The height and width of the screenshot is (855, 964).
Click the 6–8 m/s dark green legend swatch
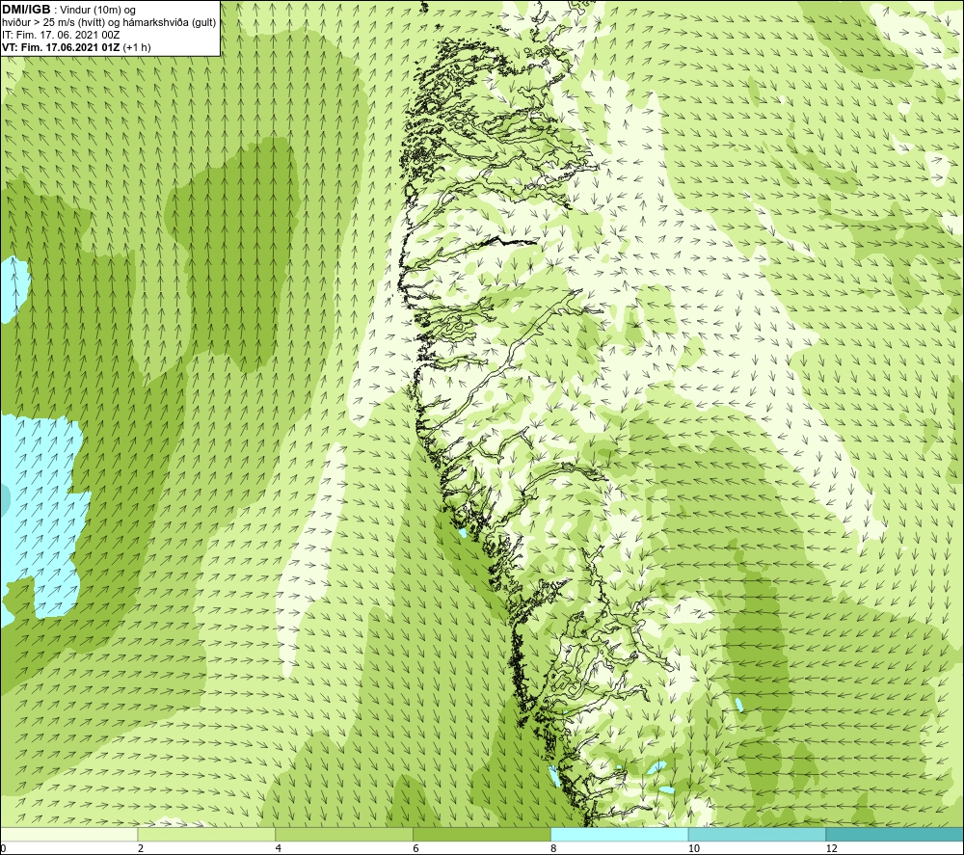click(482, 834)
